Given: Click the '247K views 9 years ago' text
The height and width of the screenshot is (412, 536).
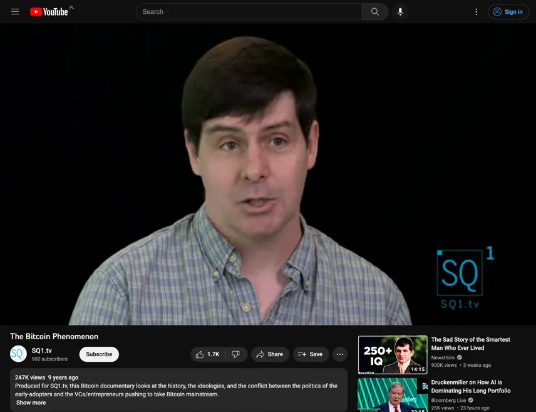Looking at the screenshot, I should [x=46, y=377].
